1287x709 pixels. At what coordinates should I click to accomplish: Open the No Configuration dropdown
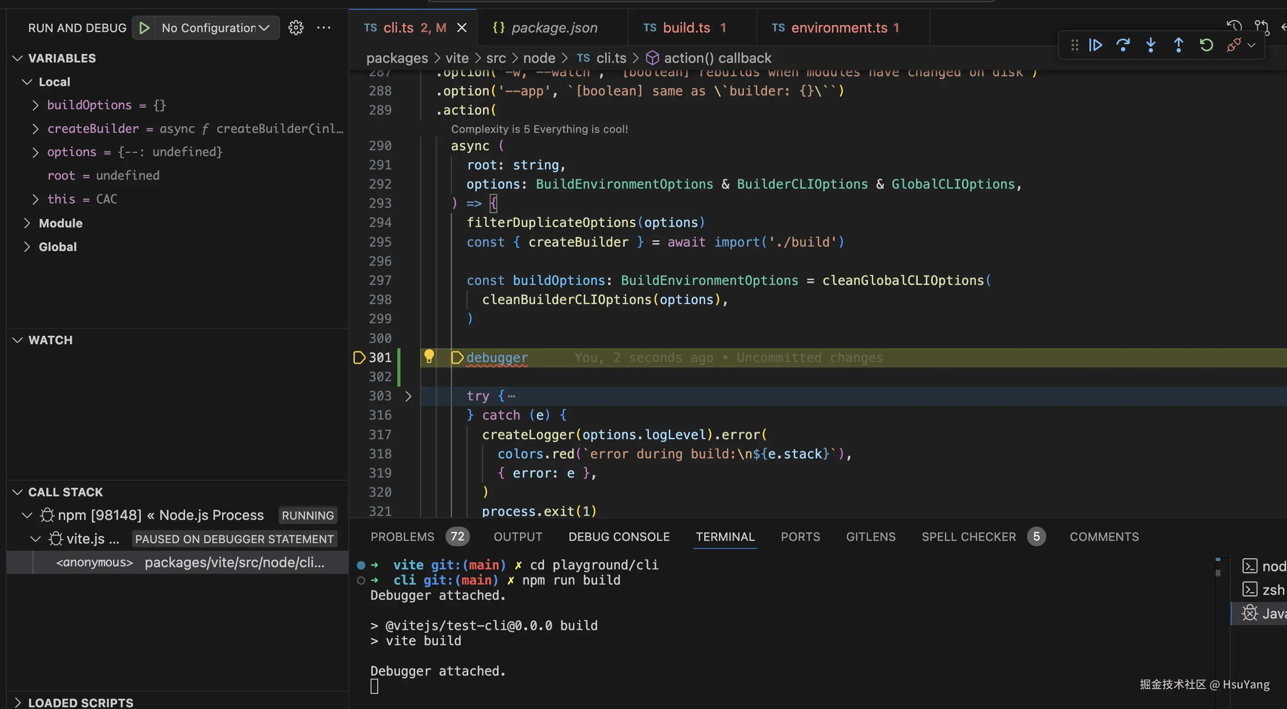coord(215,28)
